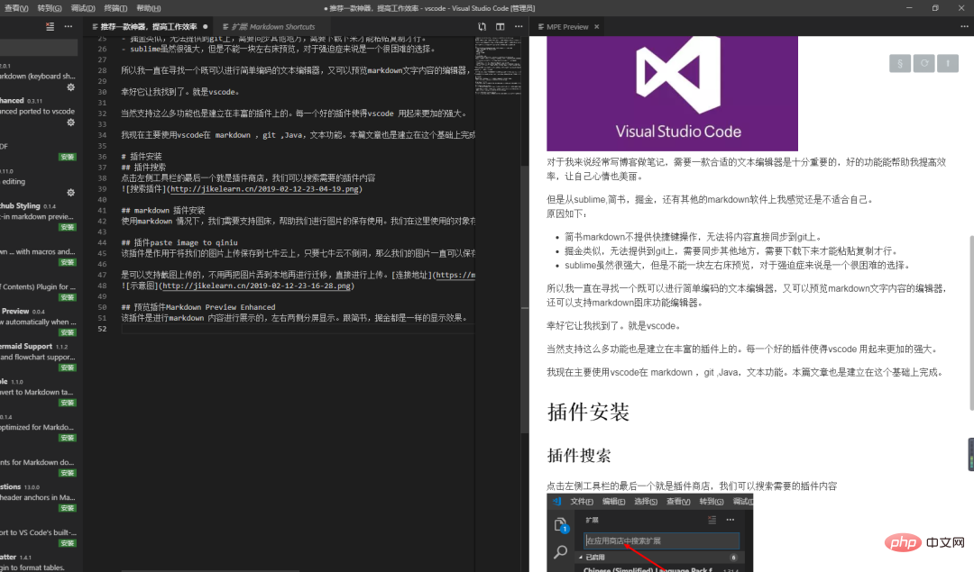This screenshot has width=974, height=572.
Task: Open the 帮助 (Help) menu
Action: [x=148, y=8]
